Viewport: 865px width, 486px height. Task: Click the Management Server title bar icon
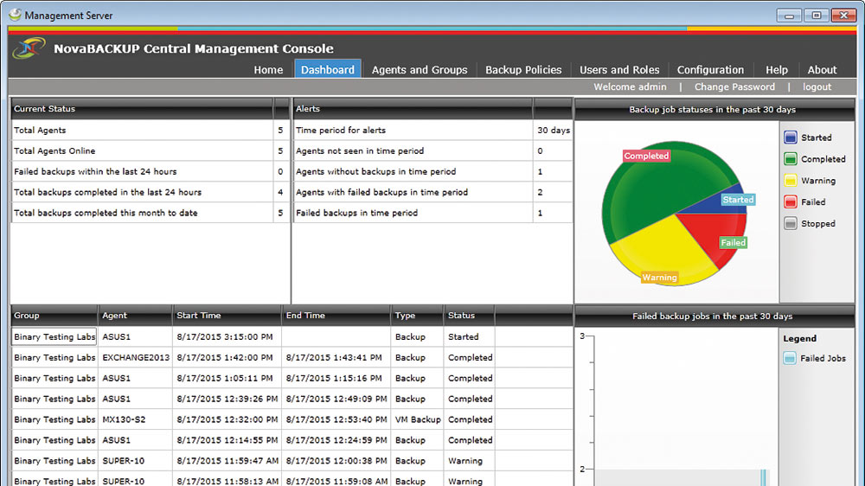15,15
